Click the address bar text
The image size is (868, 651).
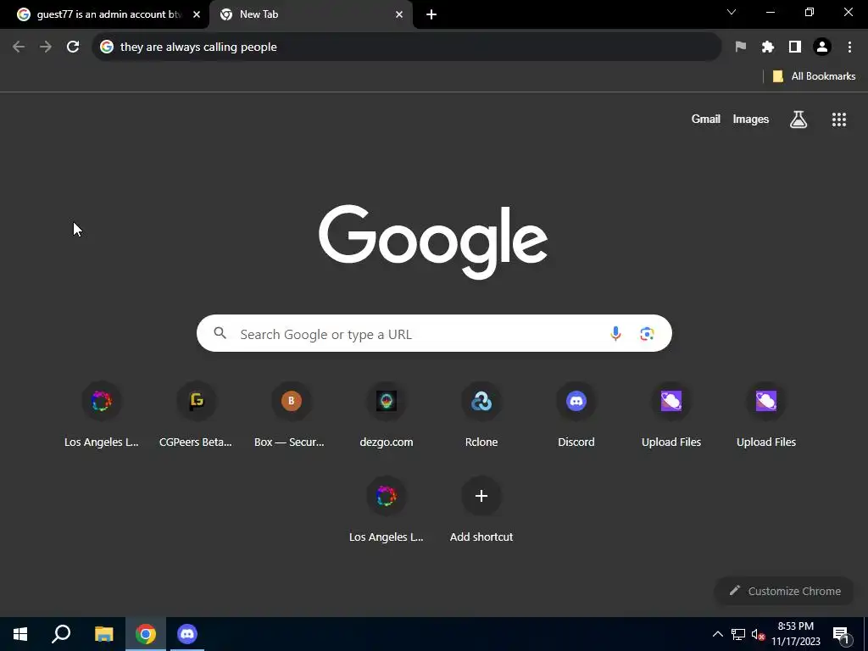point(198,47)
